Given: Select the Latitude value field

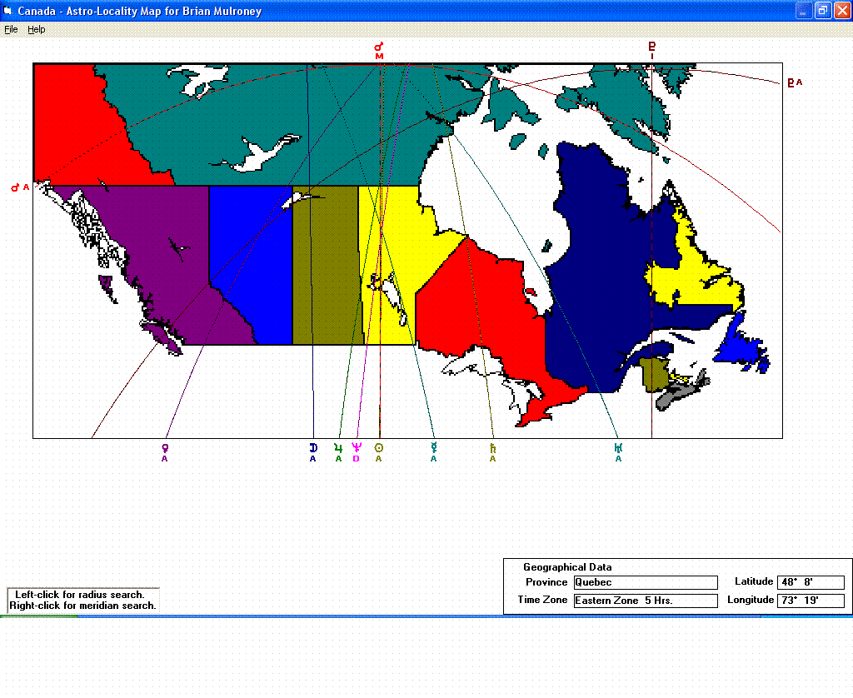Looking at the screenshot, I should (x=811, y=582).
